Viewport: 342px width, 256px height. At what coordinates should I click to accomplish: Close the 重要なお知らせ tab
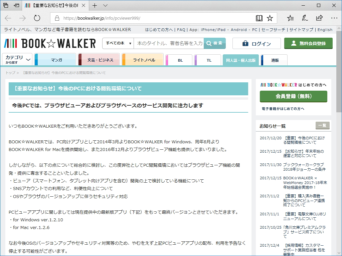83,5
